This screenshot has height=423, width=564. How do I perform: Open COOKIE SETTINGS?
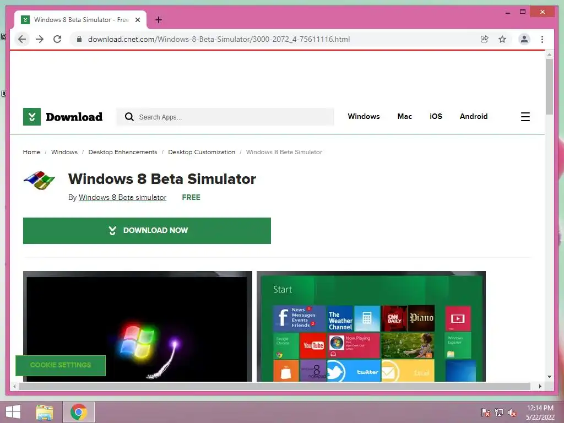click(x=61, y=365)
